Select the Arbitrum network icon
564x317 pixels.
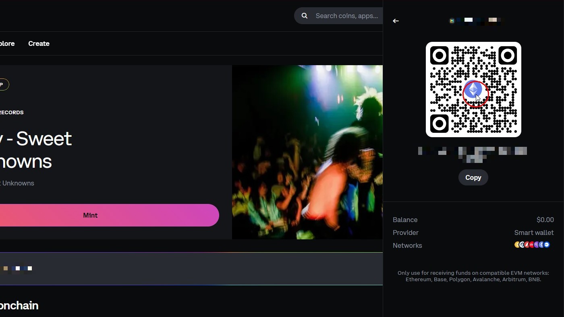[x=522, y=245]
